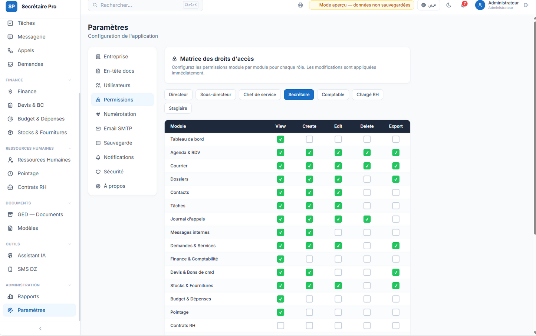Open À propos settings section
This screenshot has width=536, height=336.
(122, 186)
